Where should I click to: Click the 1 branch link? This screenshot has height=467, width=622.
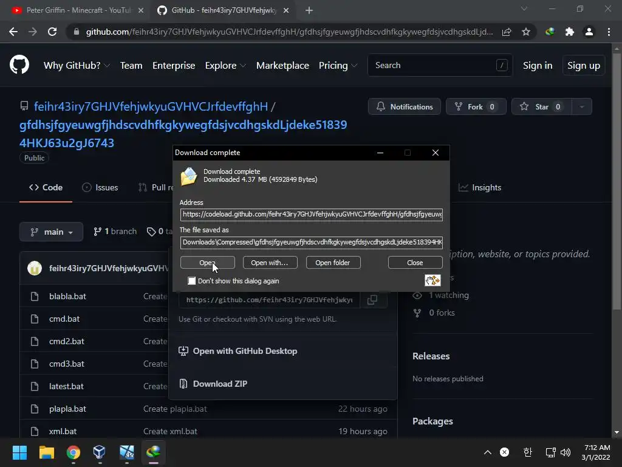tap(115, 232)
